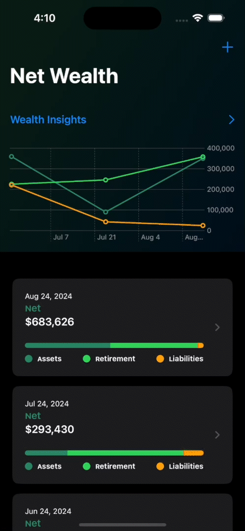Select the $683,626 net wealth card
Image resolution: width=245 pixels, height=531 pixels.
(x=122, y=327)
